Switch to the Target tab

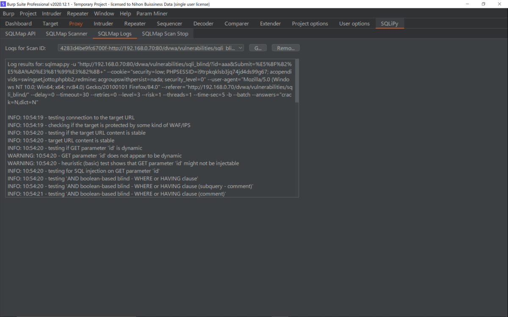(x=50, y=24)
